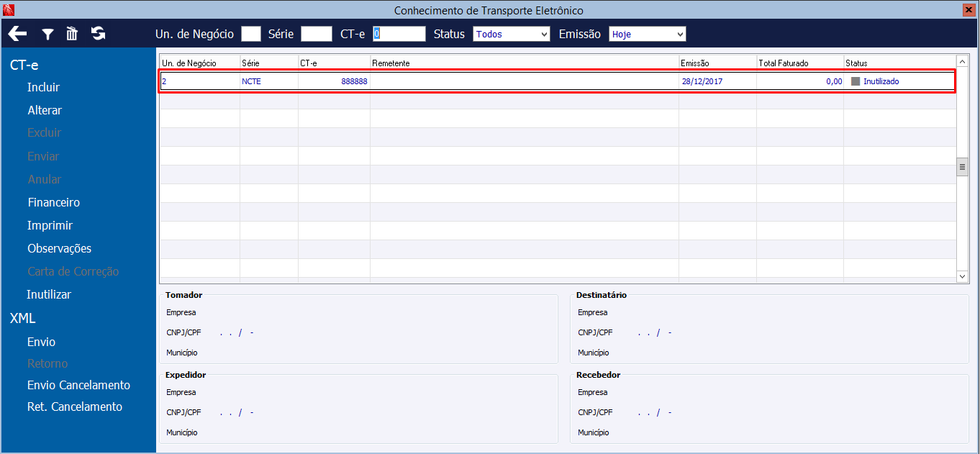Click the red application icon in title bar

tap(9, 10)
